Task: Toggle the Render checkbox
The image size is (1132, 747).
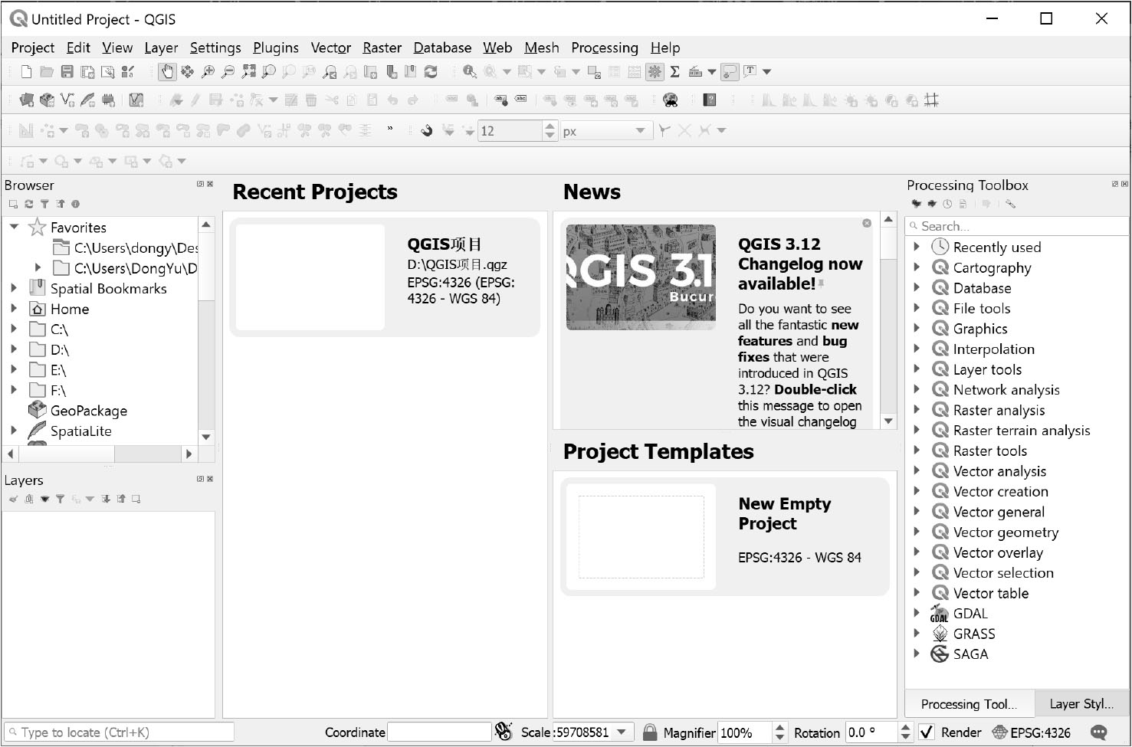Action: click(927, 732)
